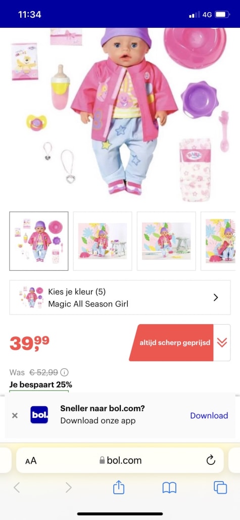240x520 pixels.
Task: Select the second thumbnail with the stool
Action: point(103,241)
